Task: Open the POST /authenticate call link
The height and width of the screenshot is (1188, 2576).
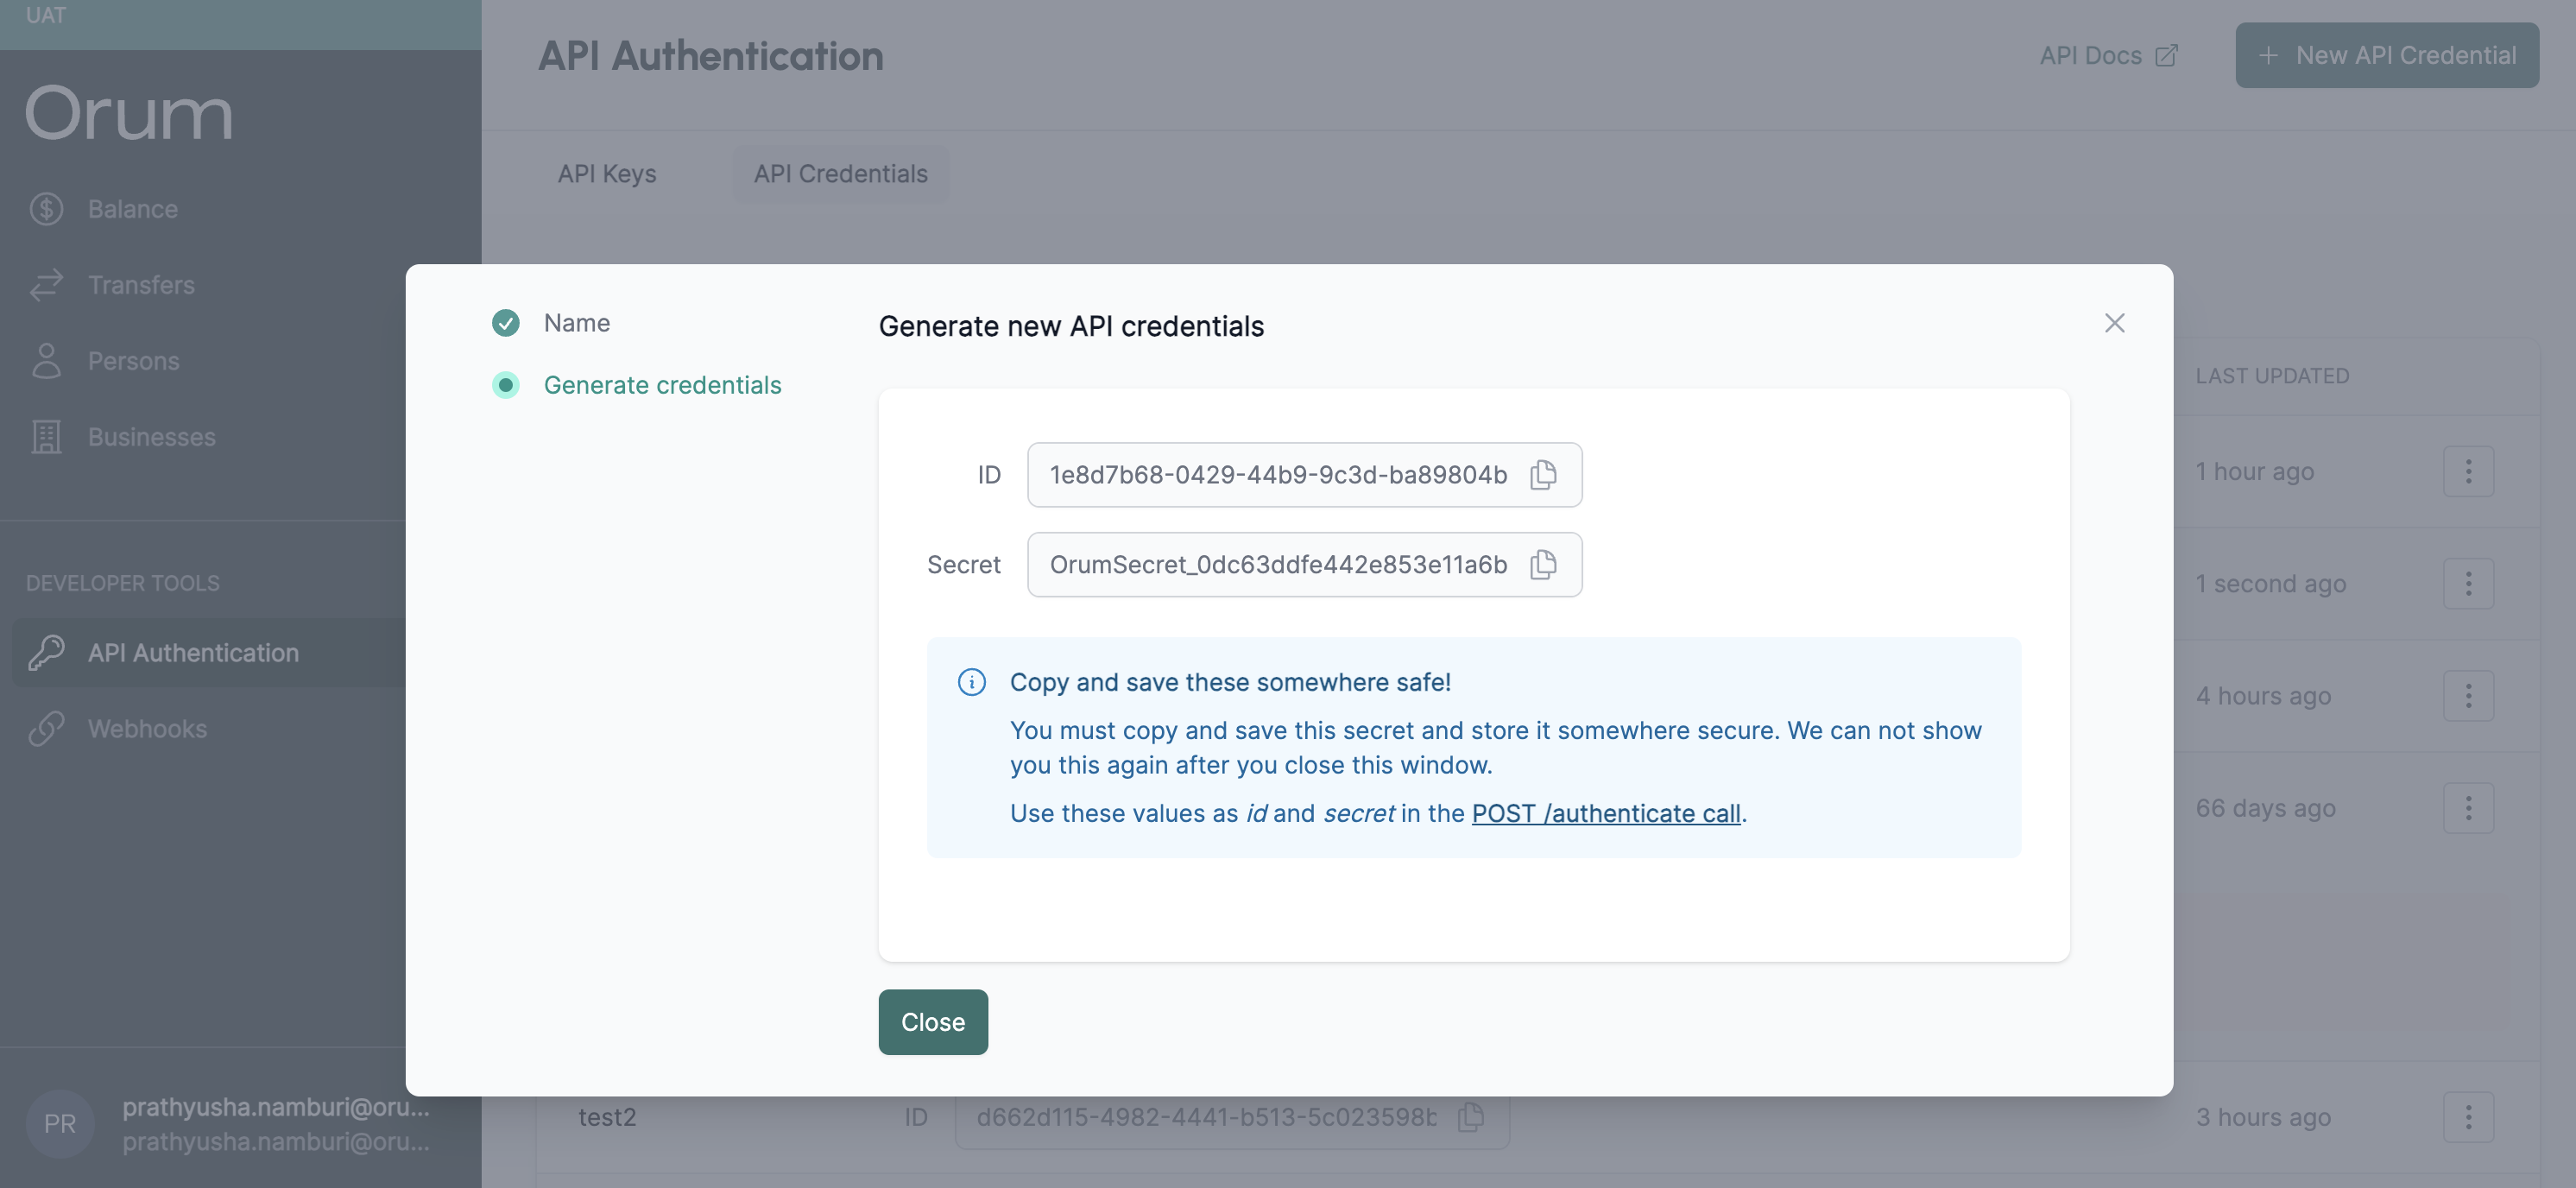Action: click(1605, 813)
